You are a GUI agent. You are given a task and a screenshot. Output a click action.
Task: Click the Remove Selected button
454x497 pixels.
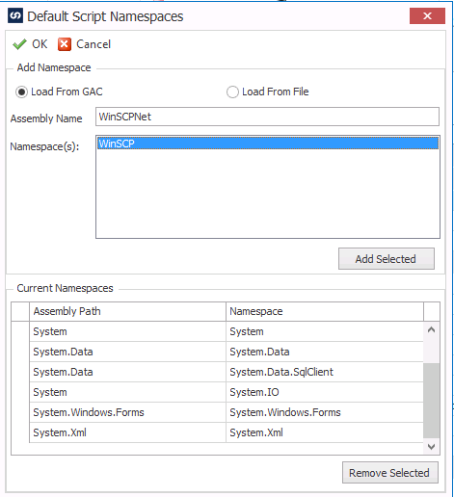click(x=390, y=473)
